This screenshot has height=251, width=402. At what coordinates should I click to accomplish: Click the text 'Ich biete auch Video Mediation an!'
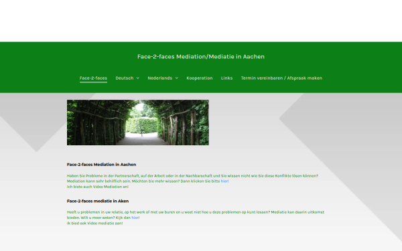point(98,187)
